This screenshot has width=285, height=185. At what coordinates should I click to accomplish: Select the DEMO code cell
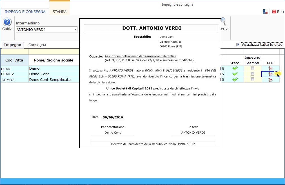tap(14, 69)
